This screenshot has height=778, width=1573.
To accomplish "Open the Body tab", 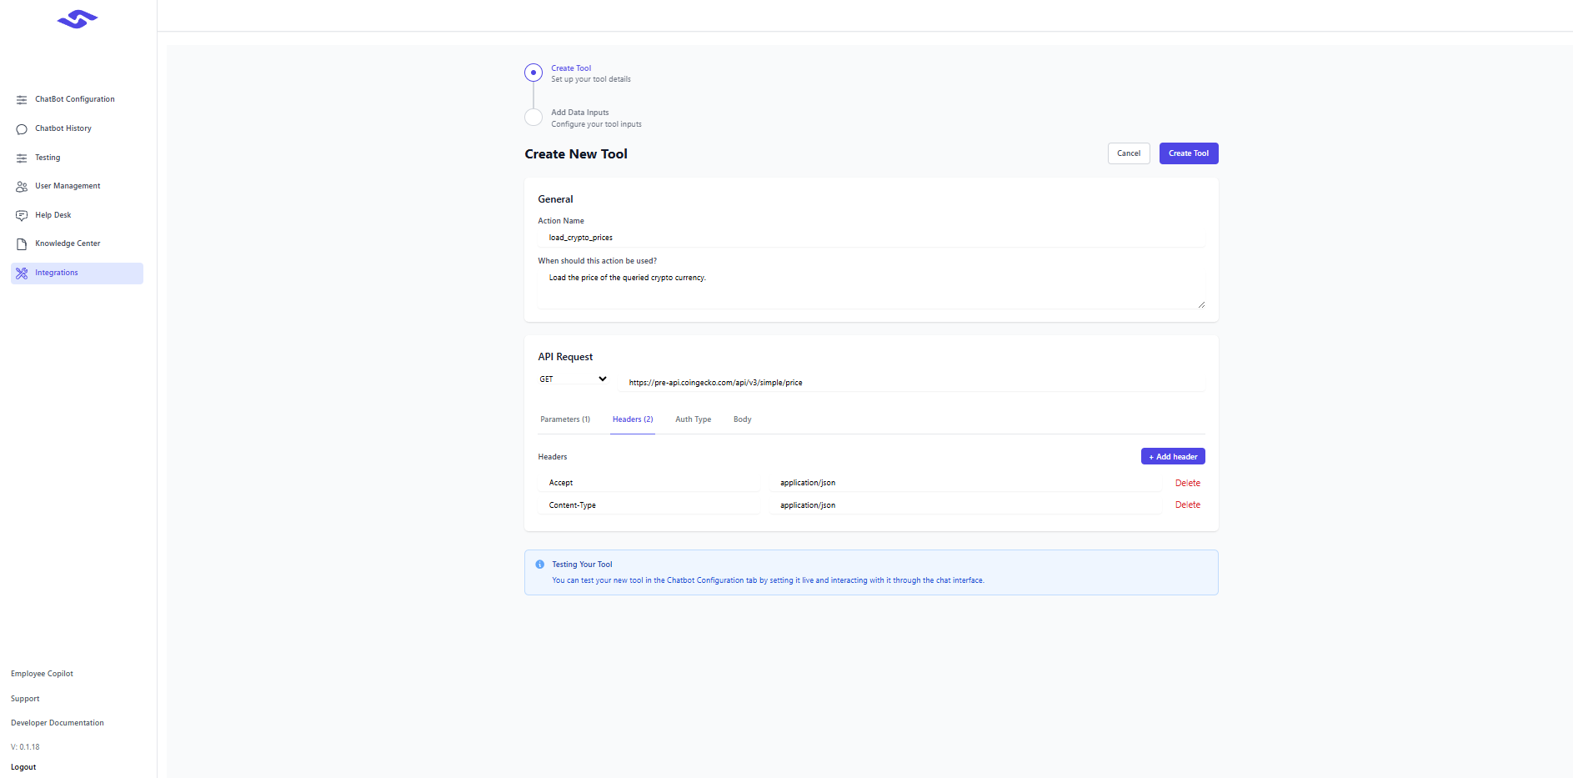I will [x=742, y=419].
